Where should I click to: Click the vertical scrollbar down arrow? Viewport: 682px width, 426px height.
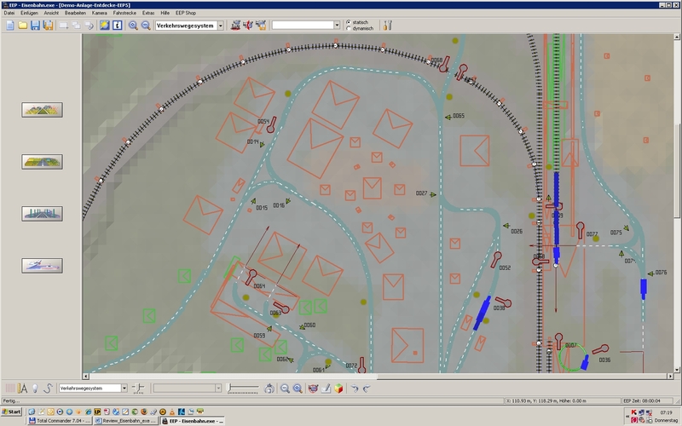[x=677, y=370]
